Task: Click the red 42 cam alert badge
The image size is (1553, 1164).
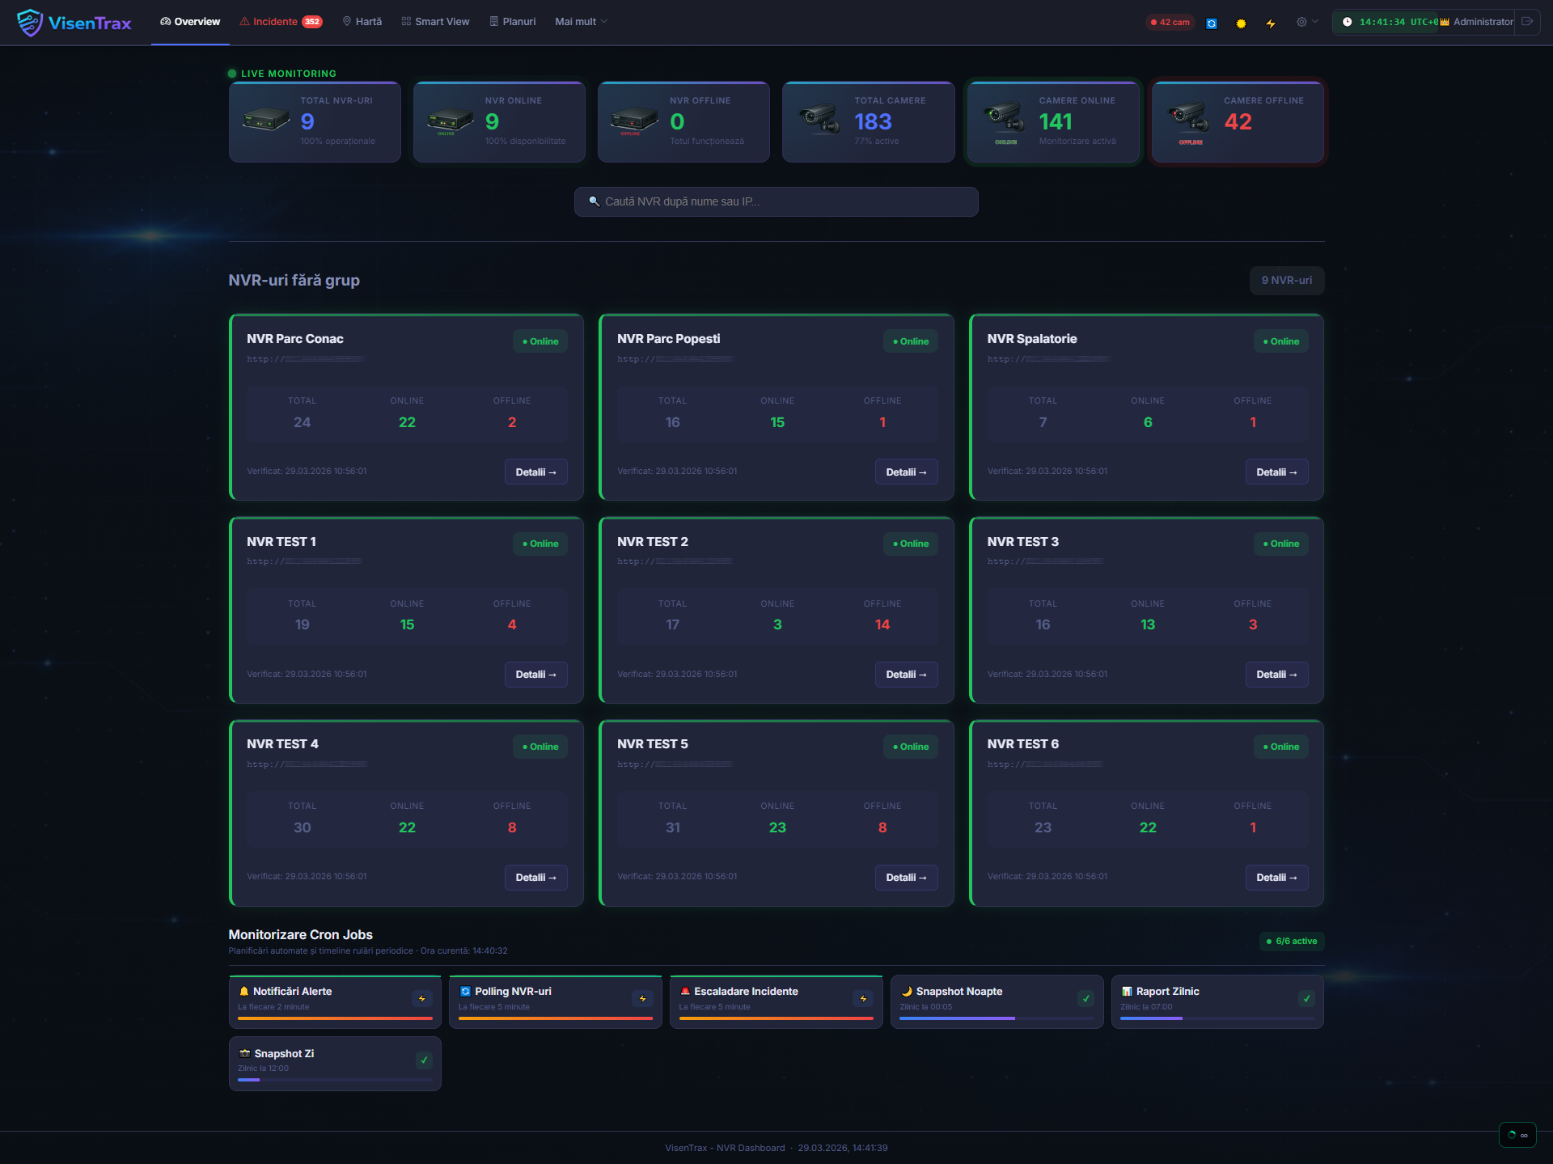Action: click(1170, 23)
